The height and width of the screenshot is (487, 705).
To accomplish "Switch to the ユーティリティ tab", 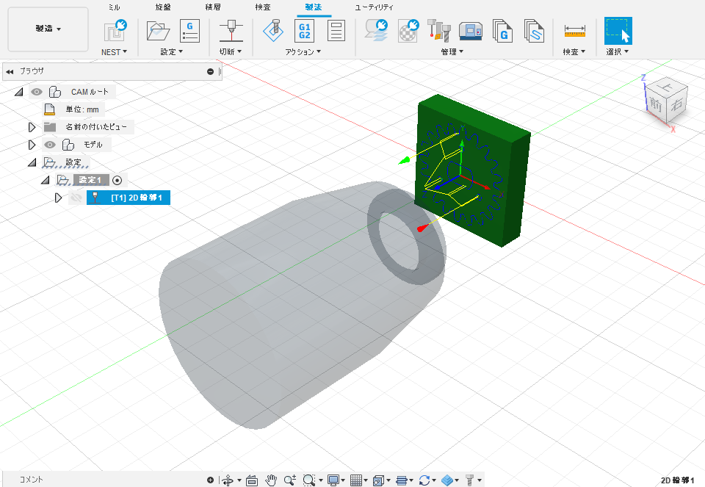I will coord(374,7).
